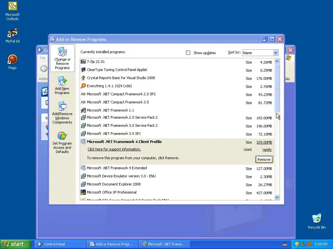Click the .NET Framework 3.0 Service Pack 2 icon

point(83,125)
